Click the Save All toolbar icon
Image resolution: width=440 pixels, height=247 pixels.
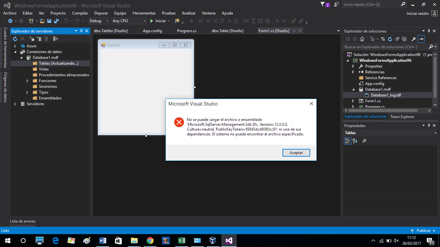click(56, 21)
